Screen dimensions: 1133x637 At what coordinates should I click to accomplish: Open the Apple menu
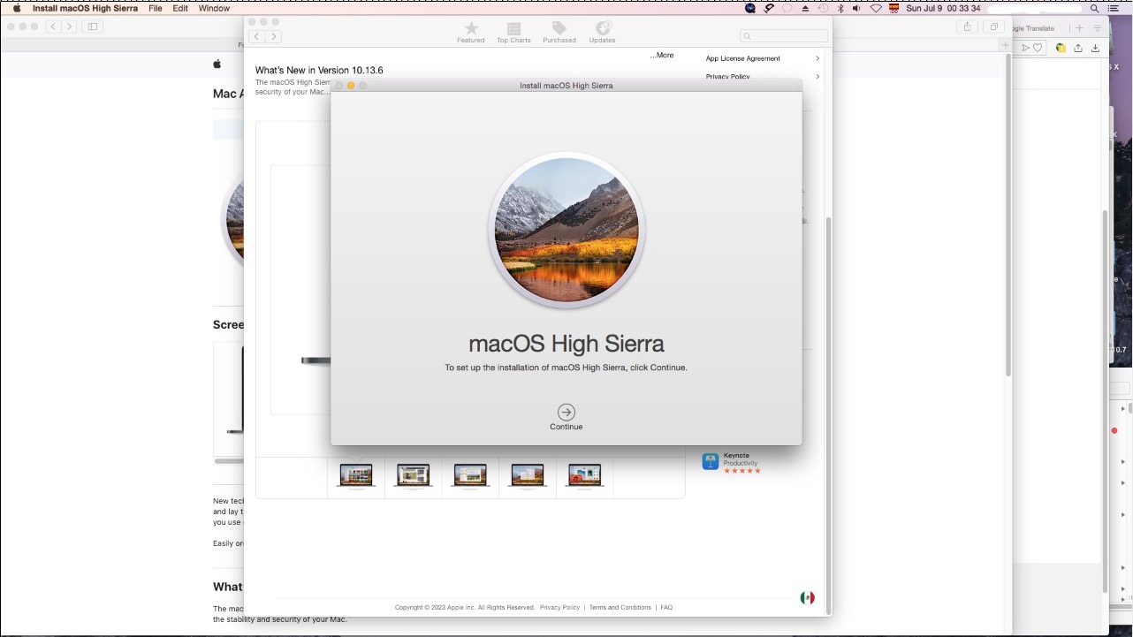click(x=17, y=8)
